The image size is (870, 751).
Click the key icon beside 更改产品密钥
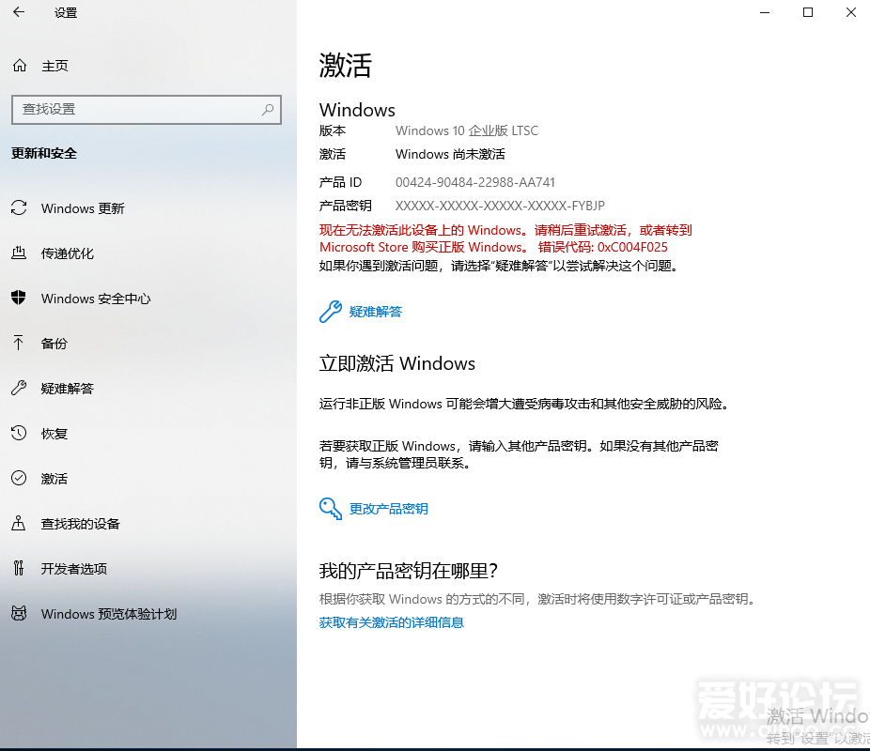[330, 509]
